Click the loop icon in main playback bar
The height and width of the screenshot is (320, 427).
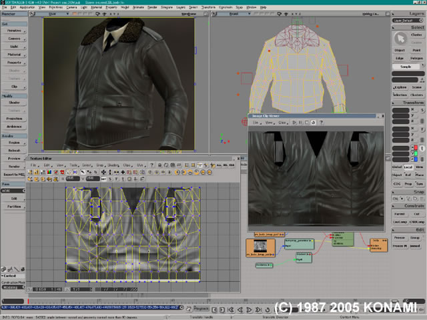coord(268,309)
